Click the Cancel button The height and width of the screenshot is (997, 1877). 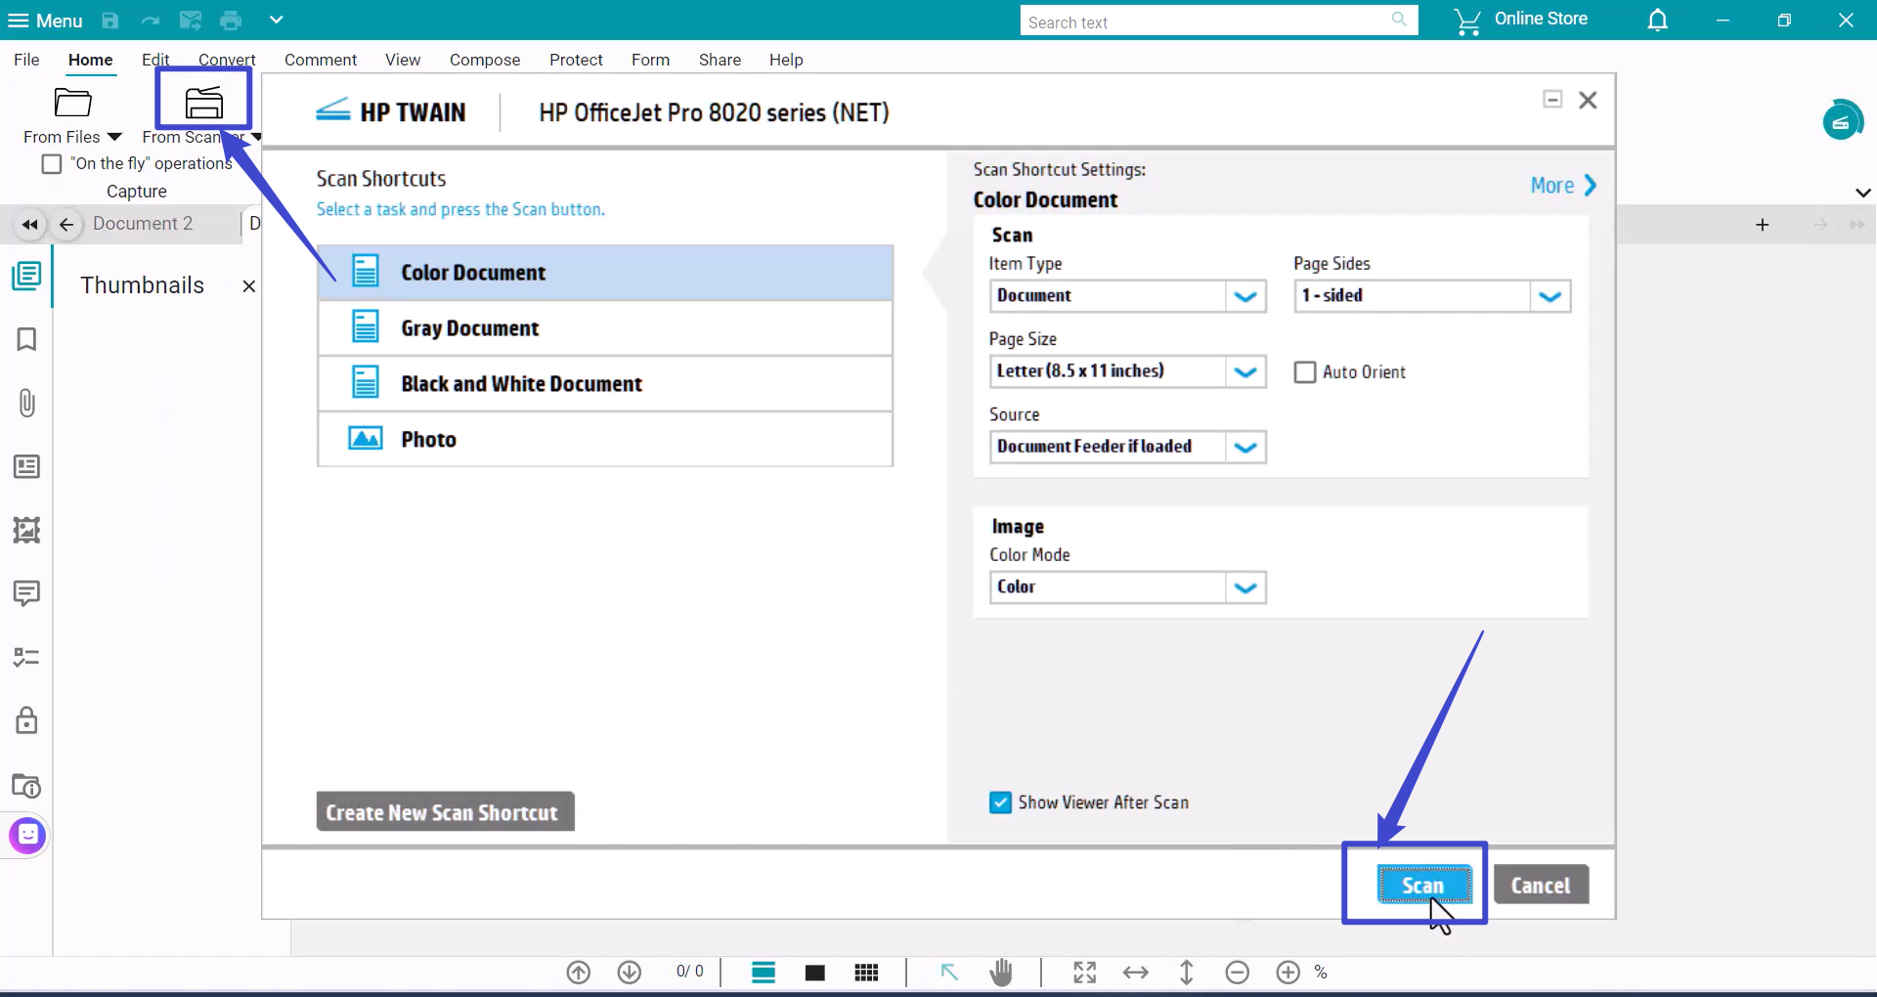point(1541,886)
